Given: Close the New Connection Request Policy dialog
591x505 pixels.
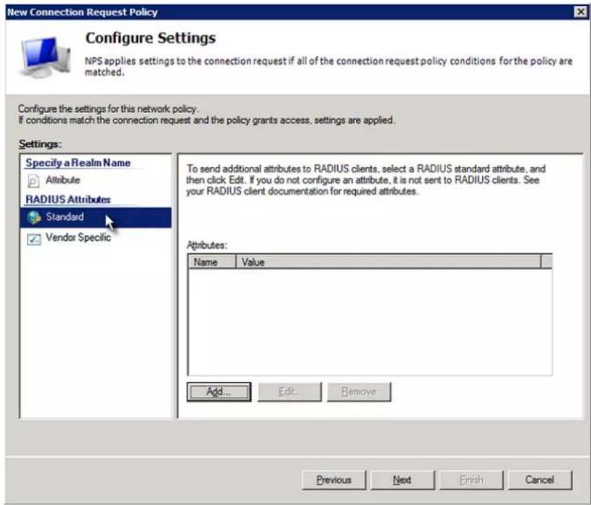Looking at the screenshot, I should 581,12.
